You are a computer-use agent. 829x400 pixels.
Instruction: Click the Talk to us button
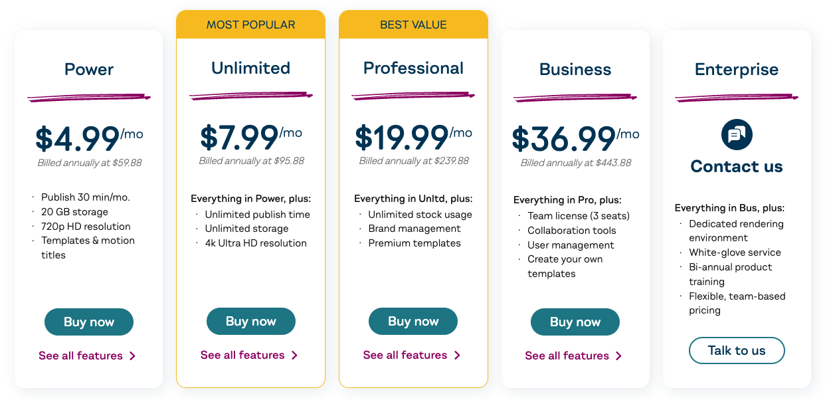[x=737, y=351]
